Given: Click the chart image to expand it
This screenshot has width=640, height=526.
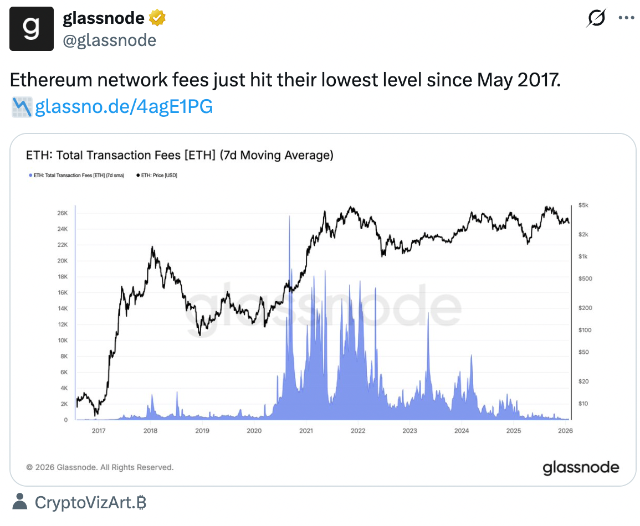Looking at the screenshot, I should [320, 307].
